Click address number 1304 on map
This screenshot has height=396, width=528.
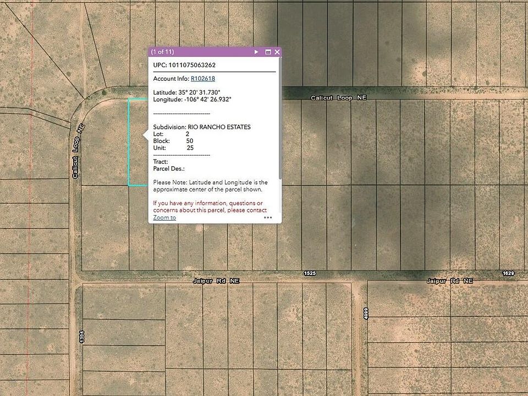(82, 337)
